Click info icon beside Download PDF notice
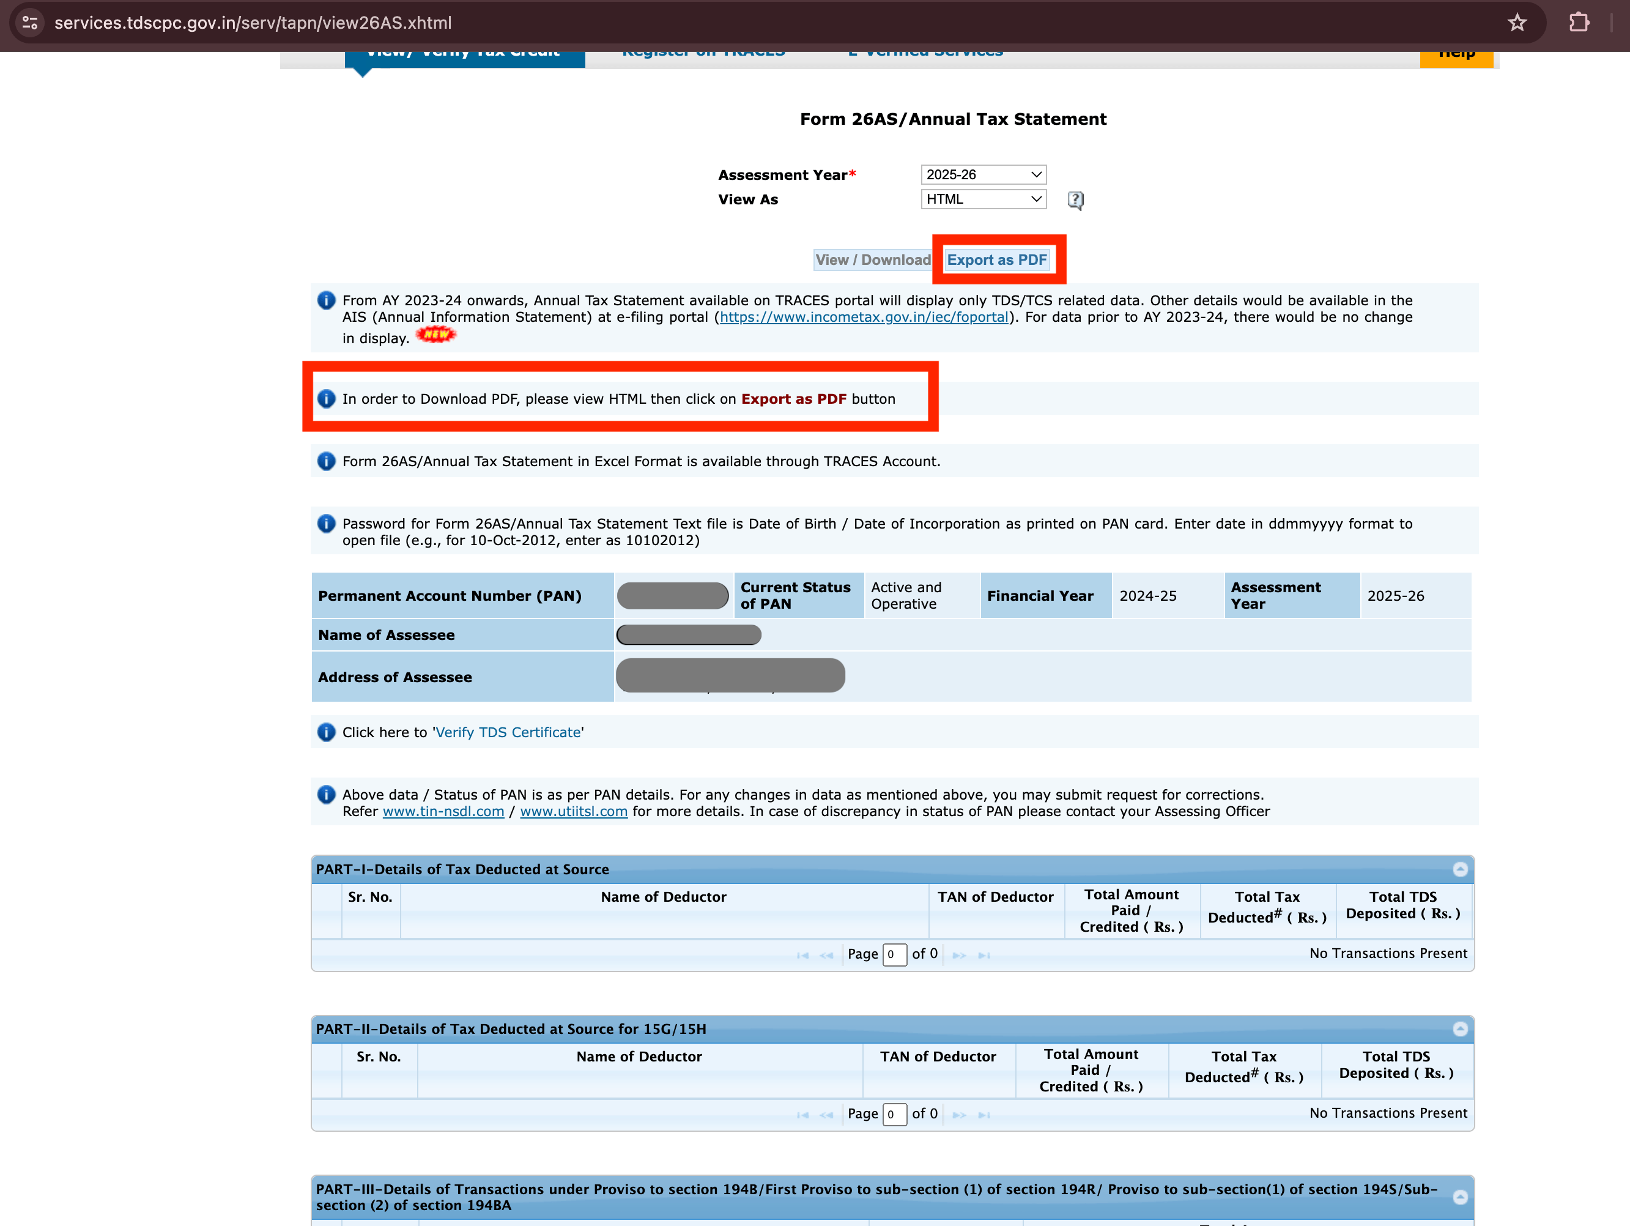 [326, 399]
